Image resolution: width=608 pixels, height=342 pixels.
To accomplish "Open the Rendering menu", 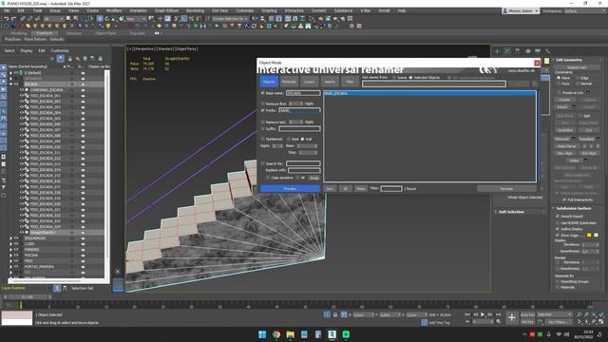I will coord(195,10).
